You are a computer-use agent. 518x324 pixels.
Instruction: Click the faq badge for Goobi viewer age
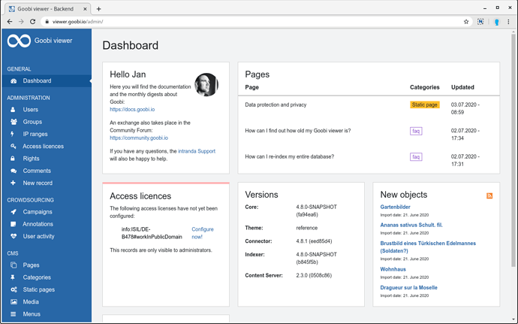click(416, 131)
